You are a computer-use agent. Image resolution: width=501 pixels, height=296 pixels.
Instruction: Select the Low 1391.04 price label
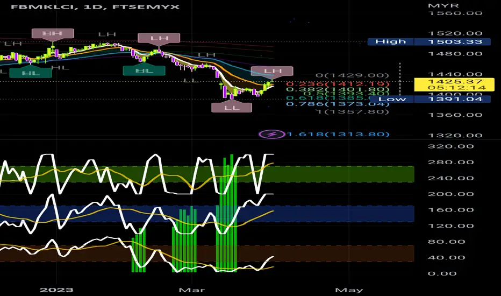point(429,99)
